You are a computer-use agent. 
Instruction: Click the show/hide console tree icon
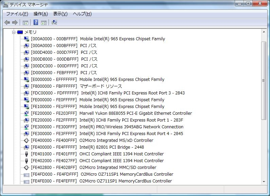pyautogui.click(x=25, y=22)
